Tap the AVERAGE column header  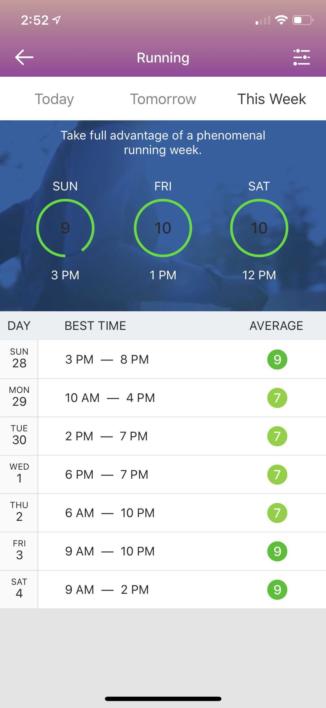click(x=276, y=326)
